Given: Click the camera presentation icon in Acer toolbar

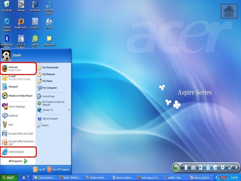Looking at the screenshot, I should [193, 168].
